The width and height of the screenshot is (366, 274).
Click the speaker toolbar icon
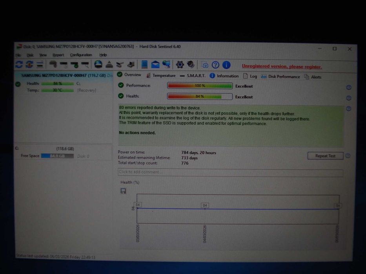click(191, 65)
